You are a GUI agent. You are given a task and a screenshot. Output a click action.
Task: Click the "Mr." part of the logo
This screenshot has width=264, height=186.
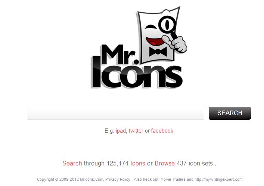(x=119, y=55)
